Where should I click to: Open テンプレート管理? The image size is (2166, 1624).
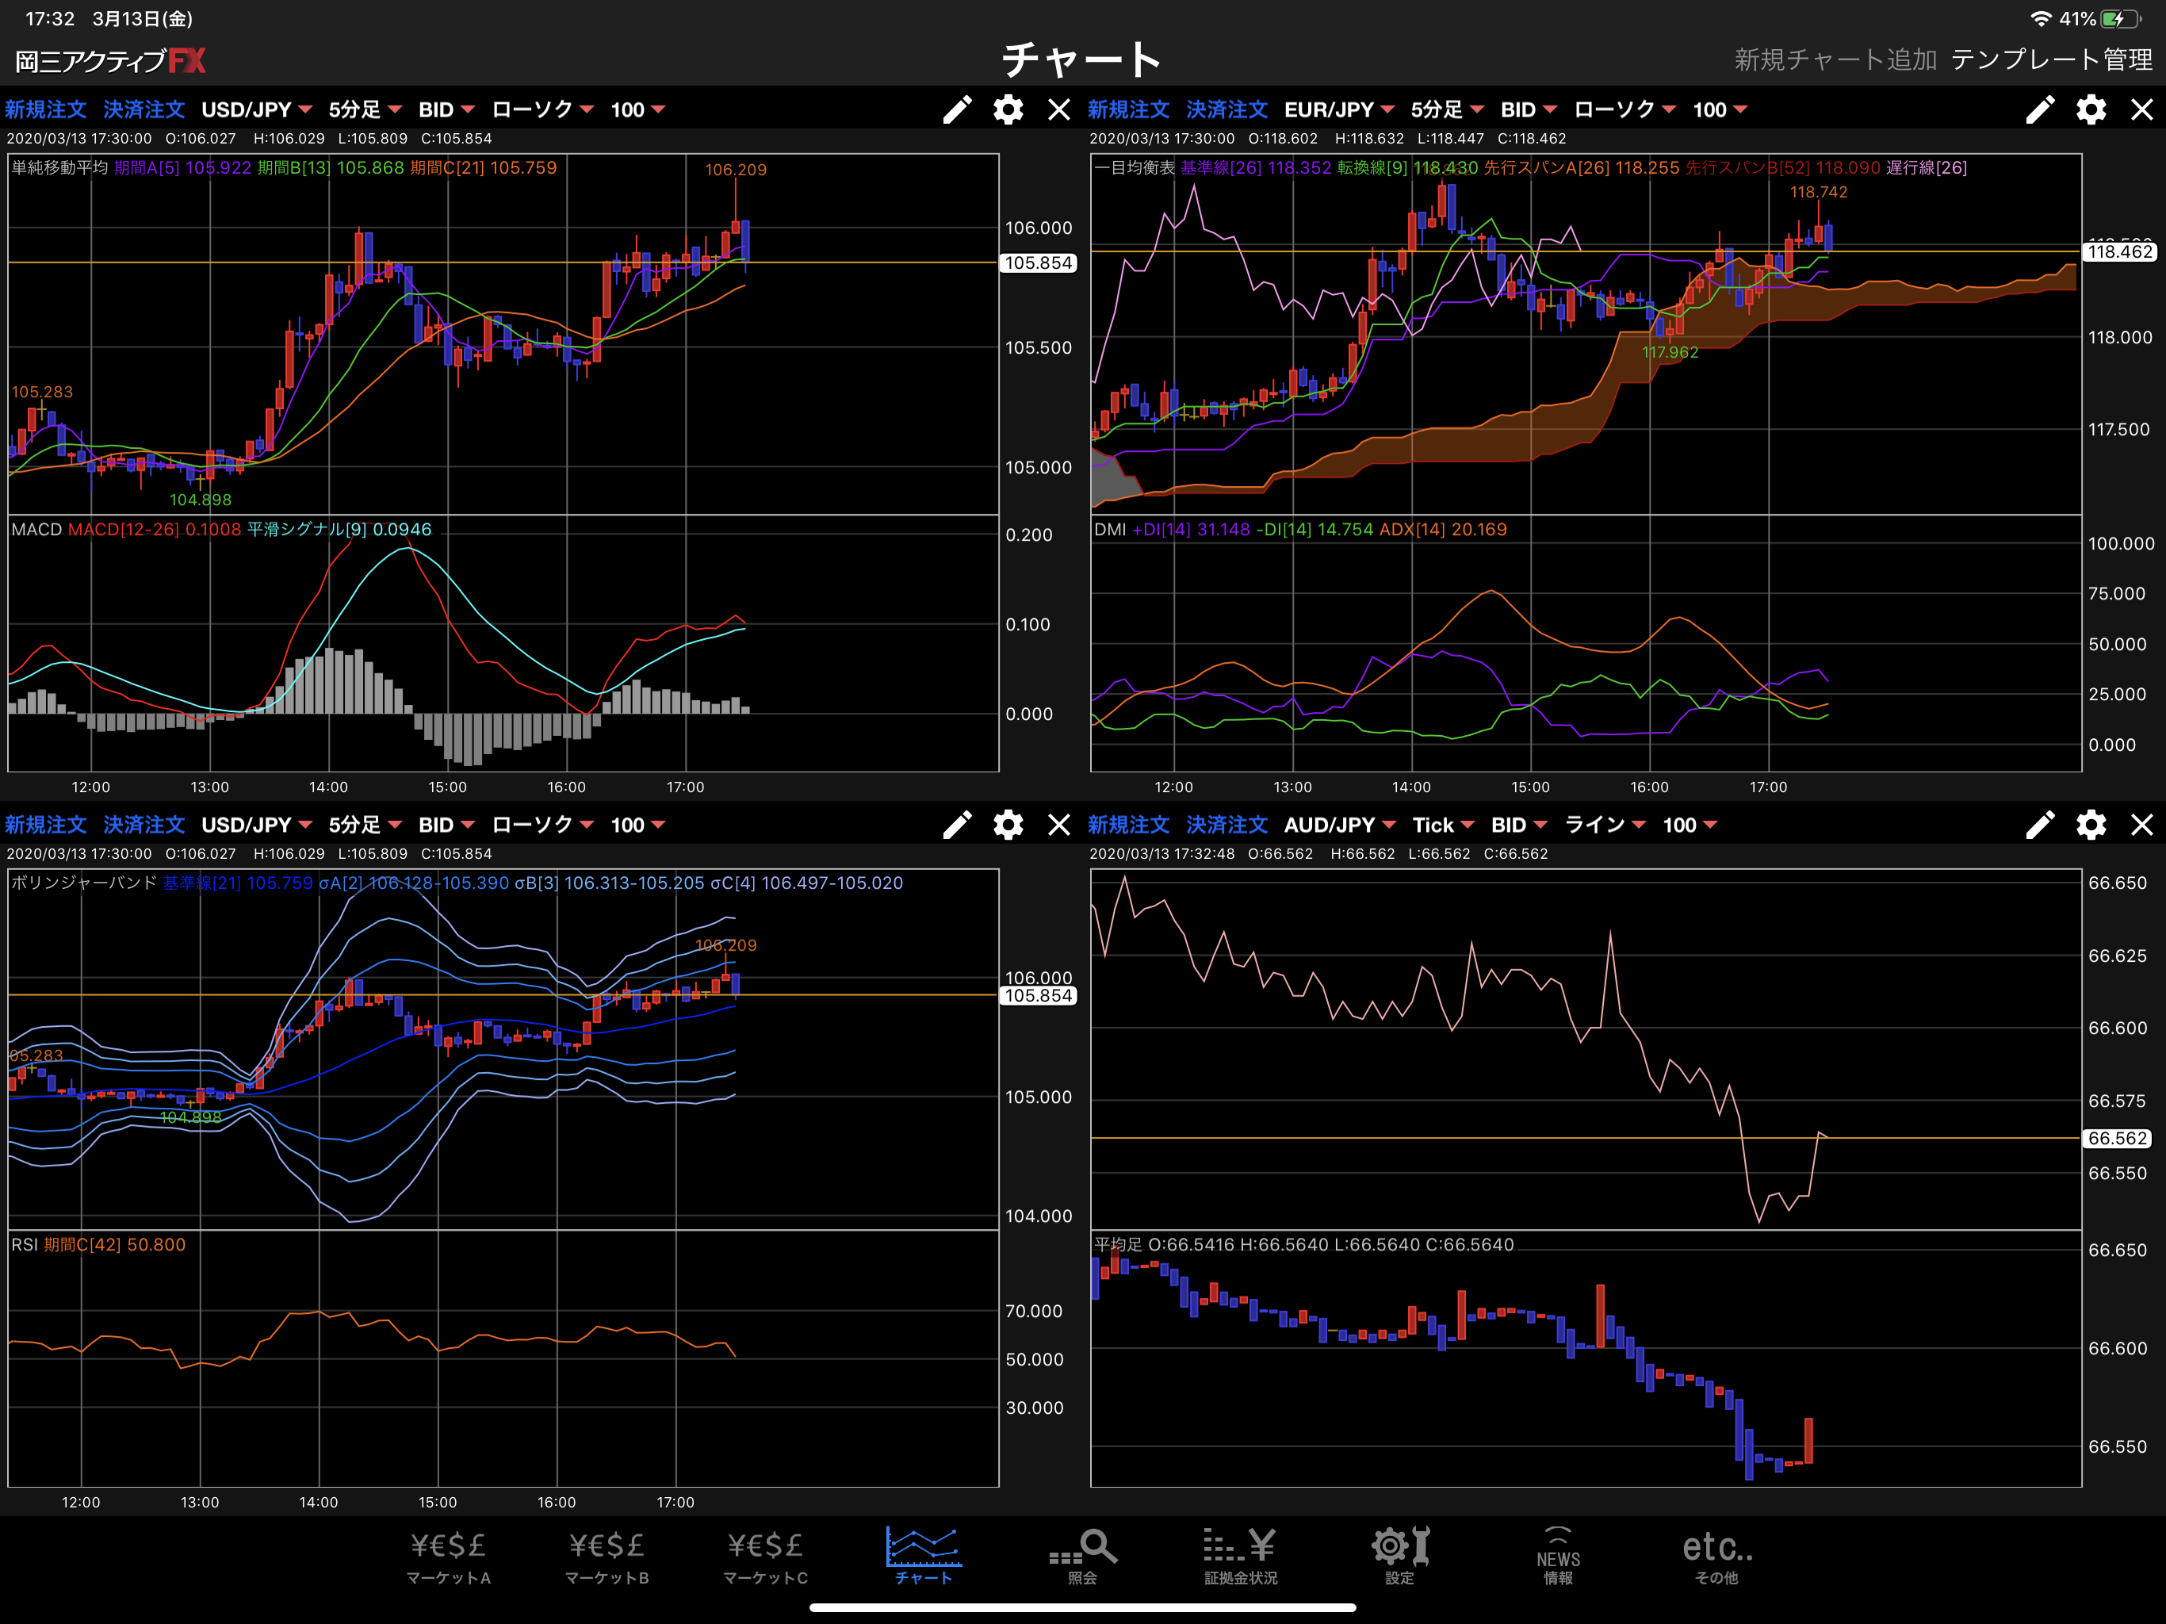(2051, 59)
